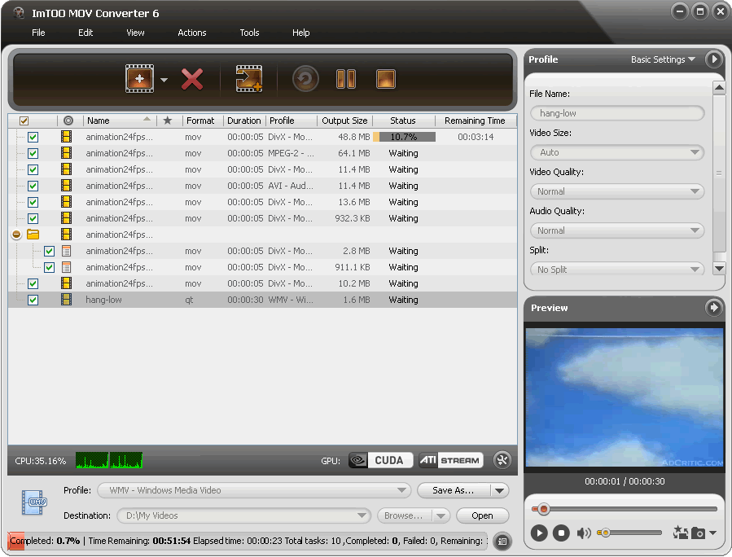732x557 pixels.
Task: Click the Add Output Profile icon
Action: point(249,79)
